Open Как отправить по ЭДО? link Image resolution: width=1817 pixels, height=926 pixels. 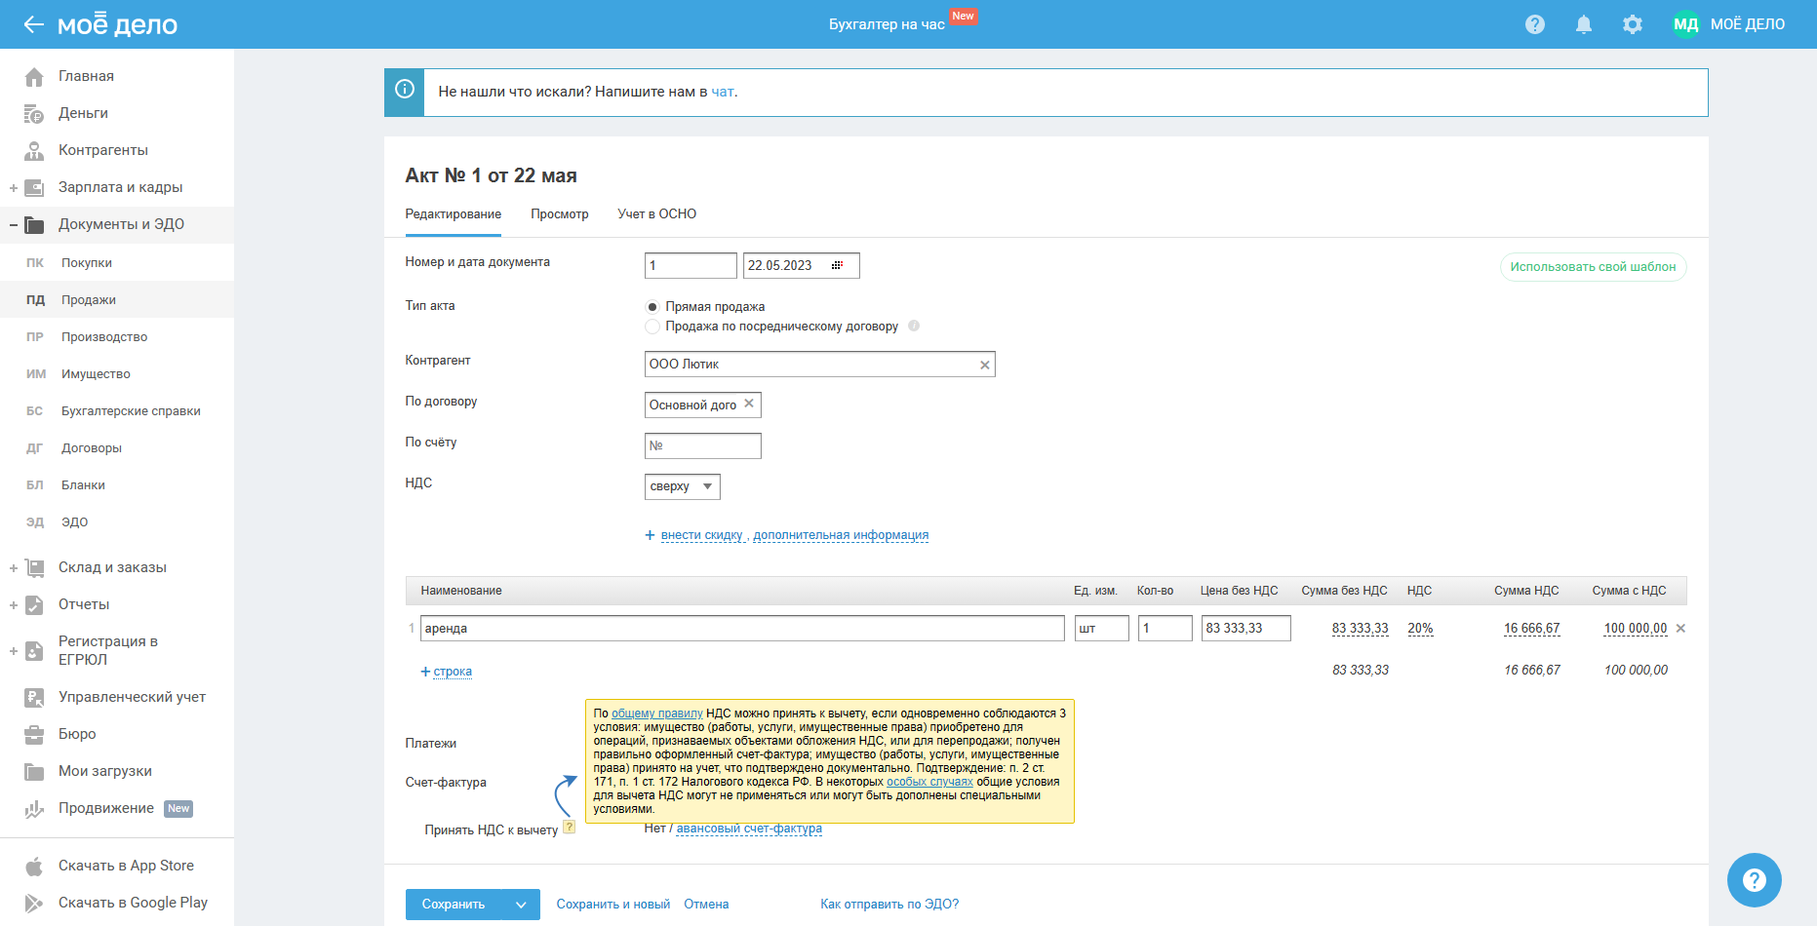(889, 905)
